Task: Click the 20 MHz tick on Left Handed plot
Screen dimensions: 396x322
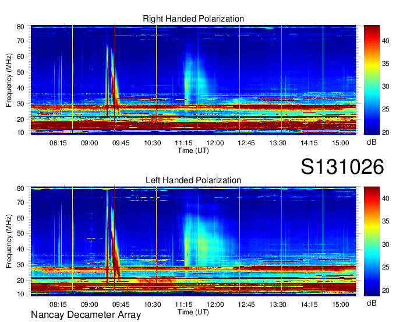Action: click(x=20, y=281)
